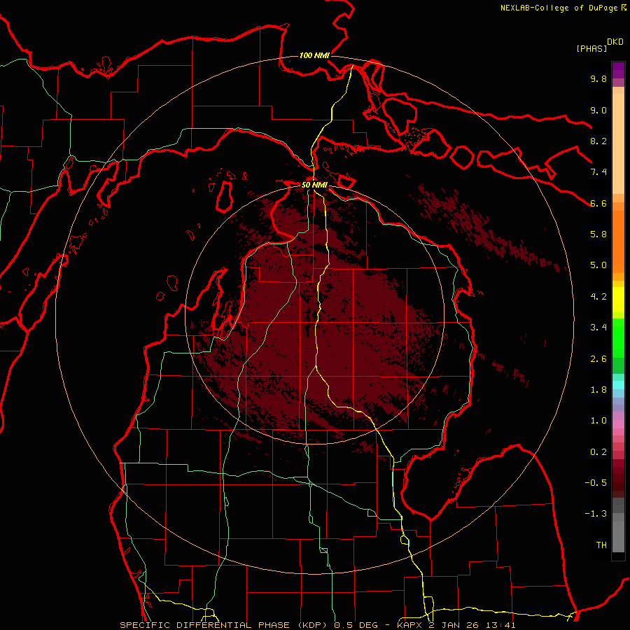Image resolution: width=630 pixels, height=630 pixels.
Task: Click the 5.8 color scale value
Action: [x=598, y=234]
